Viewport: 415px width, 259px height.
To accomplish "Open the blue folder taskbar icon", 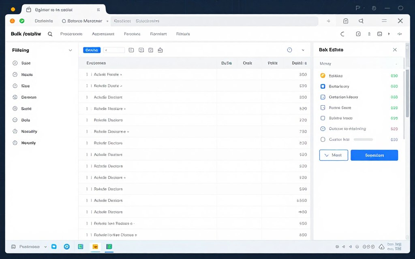I will (54, 246).
